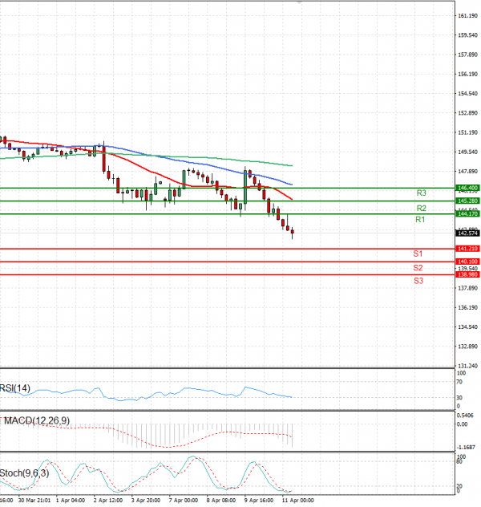Click the 141.210 support price tag
This screenshot has height=507, width=481.
(x=467, y=249)
